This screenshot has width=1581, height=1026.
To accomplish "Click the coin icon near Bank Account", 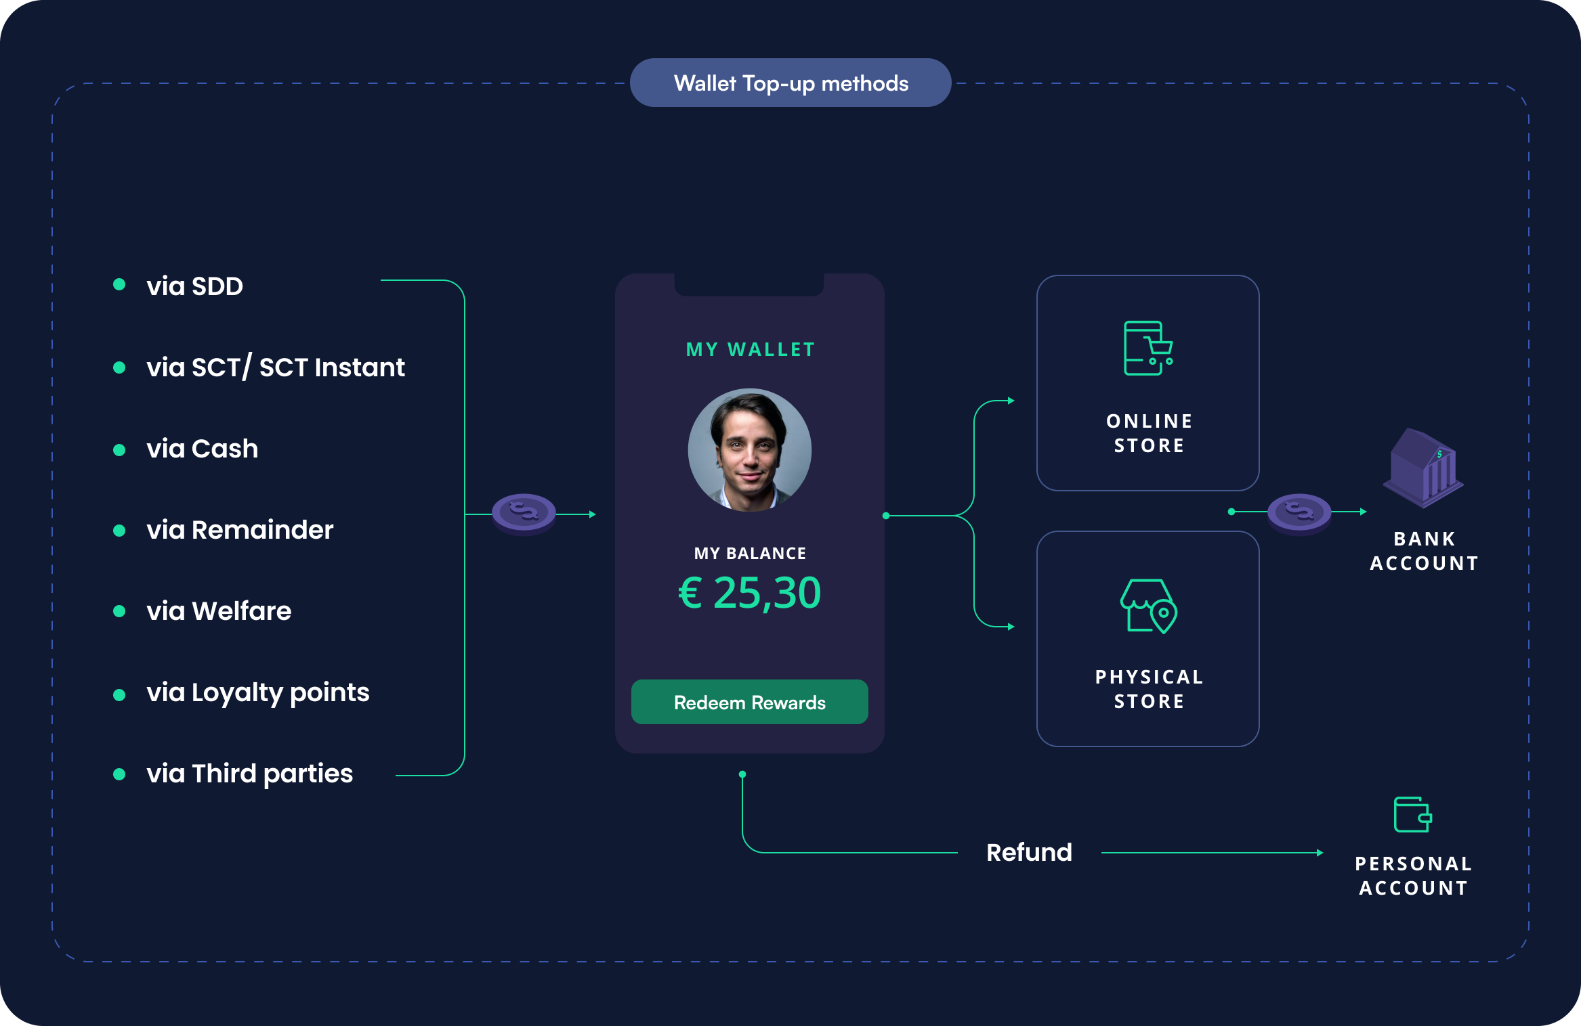I will (x=1299, y=513).
